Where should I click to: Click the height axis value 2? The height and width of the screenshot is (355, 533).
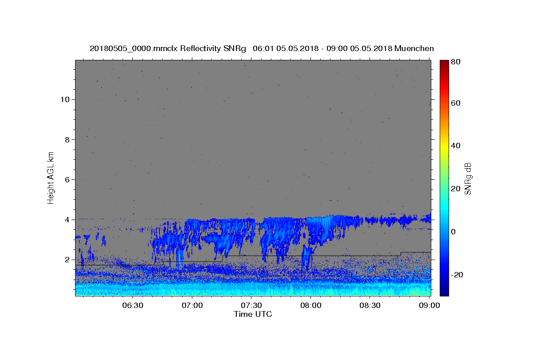[x=67, y=260]
